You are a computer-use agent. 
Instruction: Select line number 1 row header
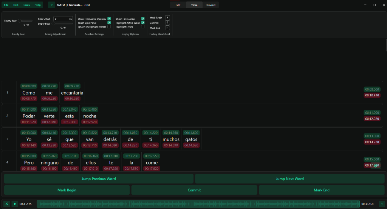(x=7, y=93)
